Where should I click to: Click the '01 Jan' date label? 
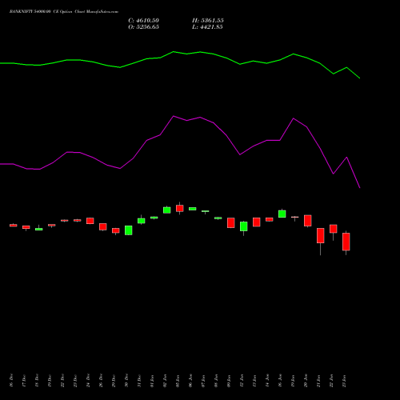pos(152,381)
